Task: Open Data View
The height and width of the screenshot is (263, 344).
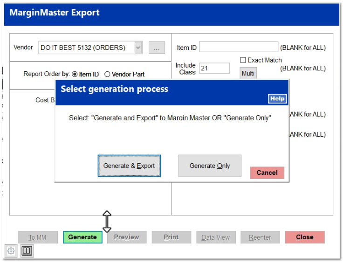Action: (216, 237)
